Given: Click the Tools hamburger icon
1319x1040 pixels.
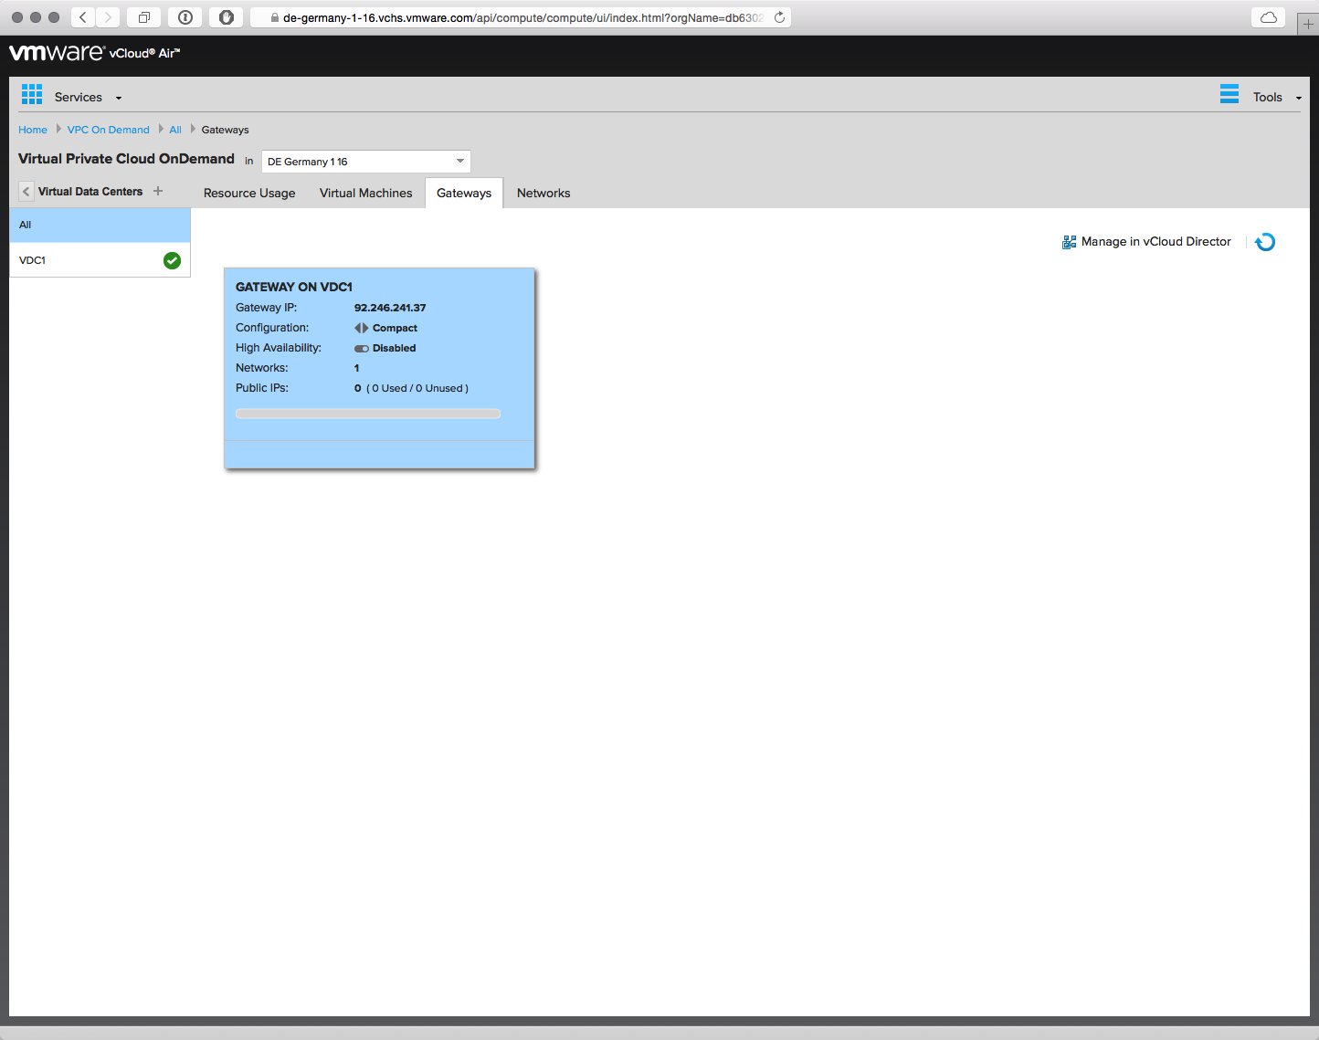Looking at the screenshot, I should tap(1229, 94).
